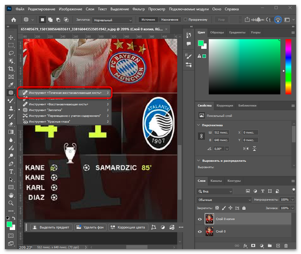Select the Brush tool

[x=11, y=101]
